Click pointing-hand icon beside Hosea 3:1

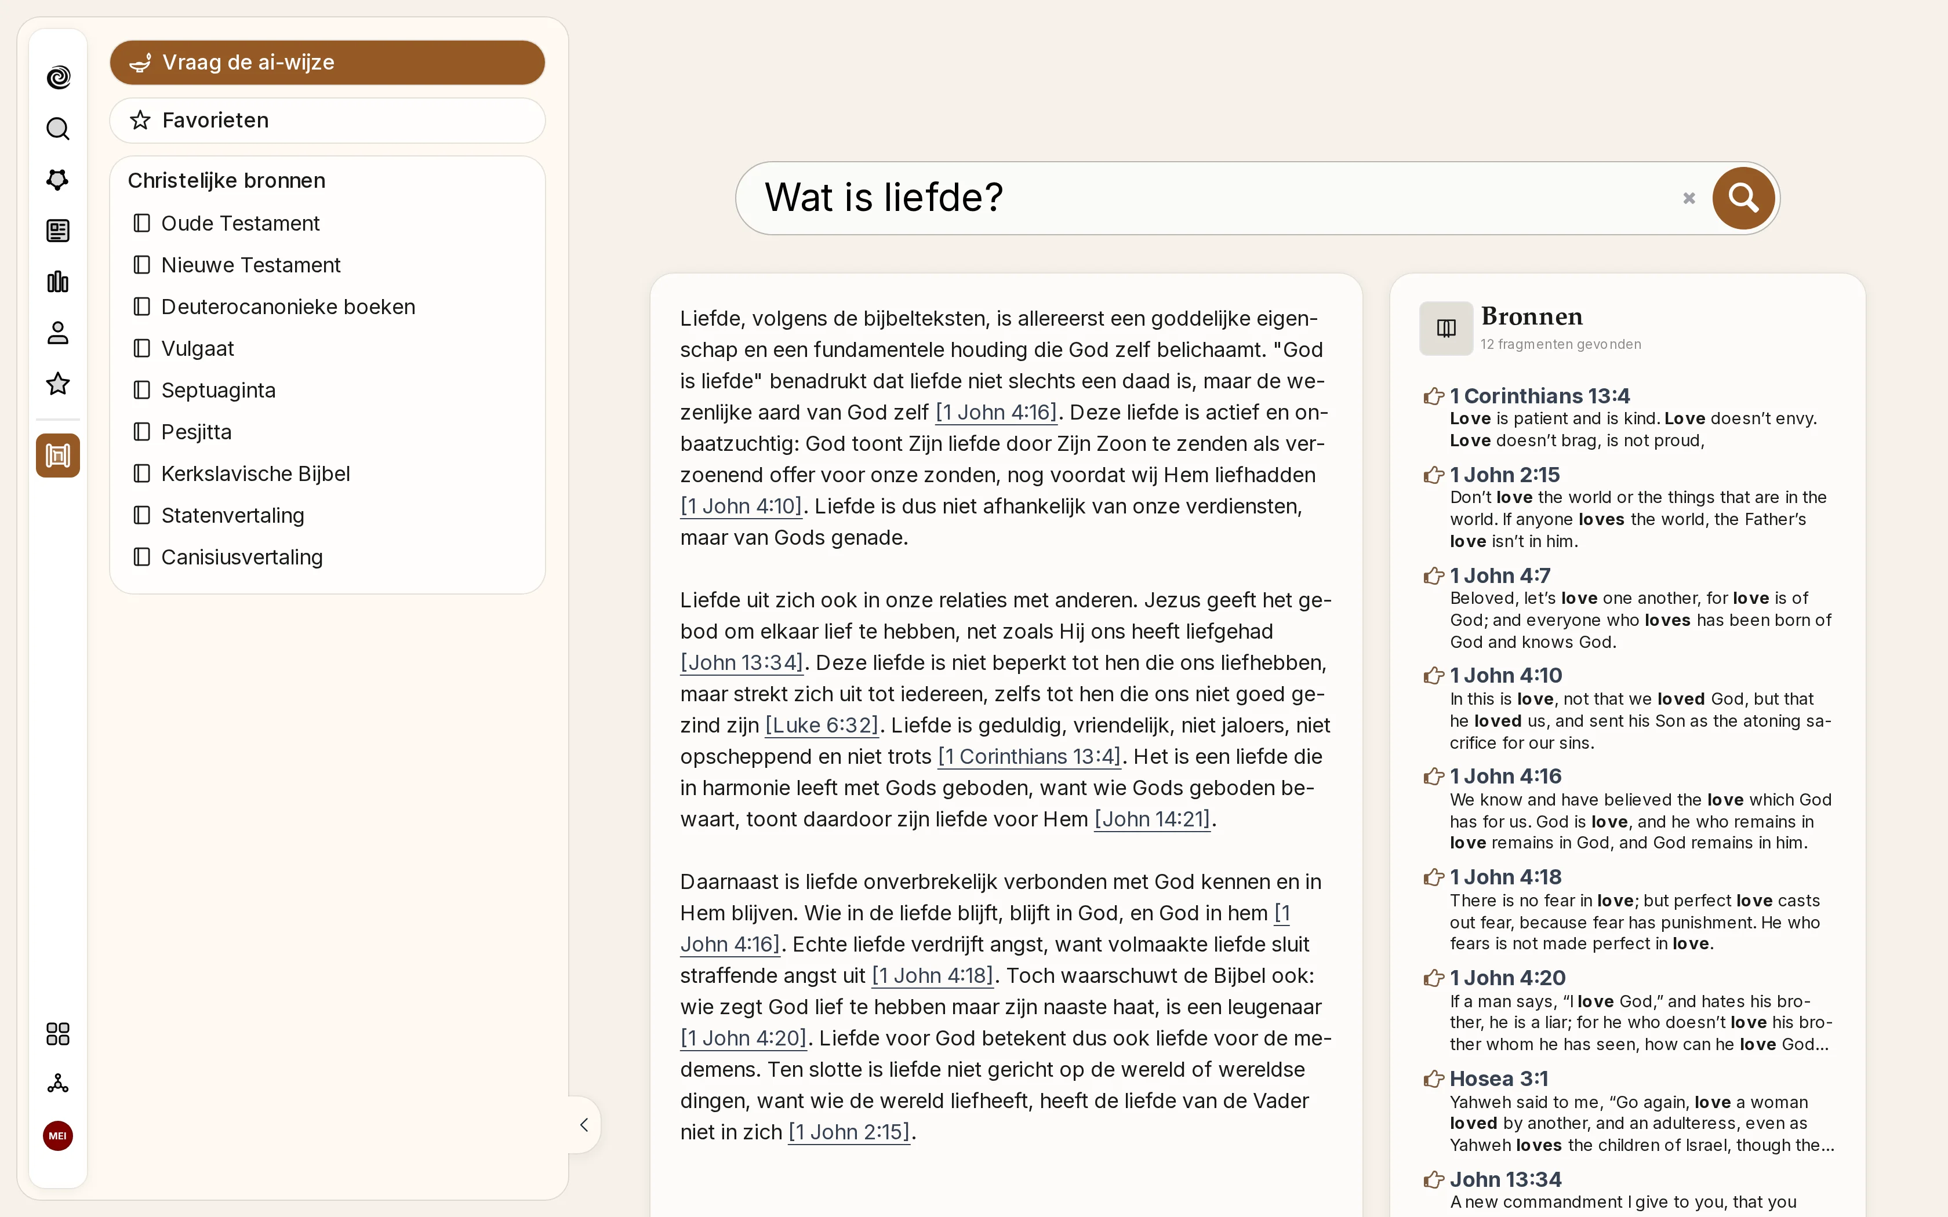coord(1434,1078)
